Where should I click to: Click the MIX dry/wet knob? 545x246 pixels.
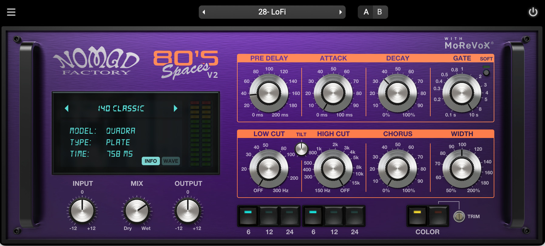click(x=137, y=211)
